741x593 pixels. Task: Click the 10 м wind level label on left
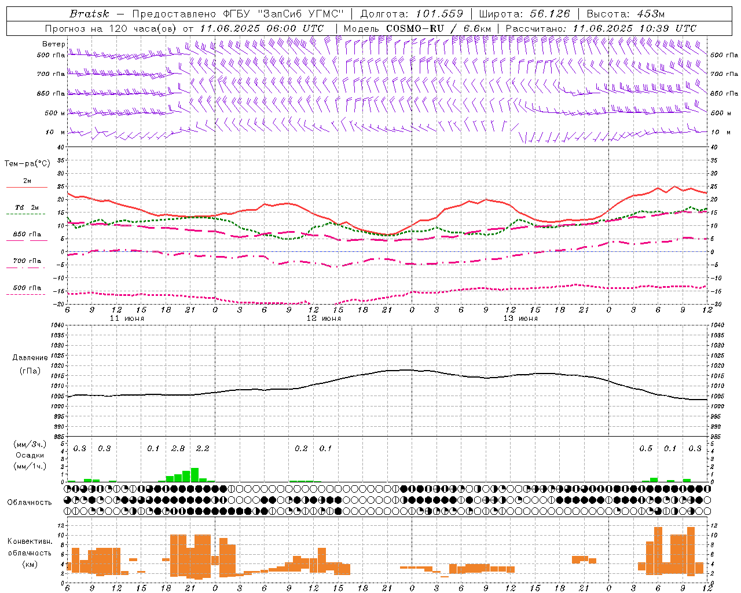click(x=56, y=132)
